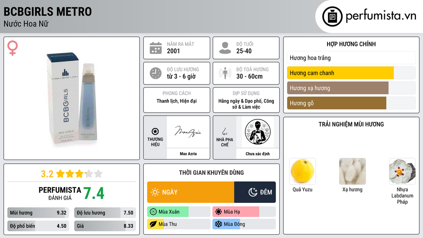Click the launch year value 2001

pyautogui.click(x=173, y=51)
